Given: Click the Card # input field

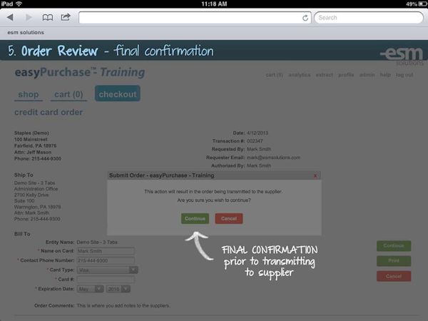Looking at the screenshot, I should tap(106, 280).
